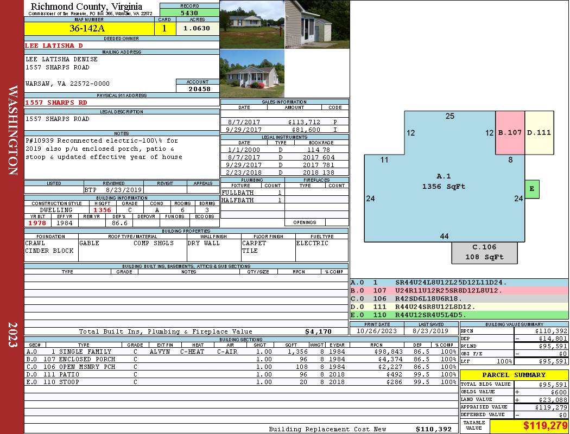
Task: Select fuel type ELECTRIC
Action: coord(312,243)
